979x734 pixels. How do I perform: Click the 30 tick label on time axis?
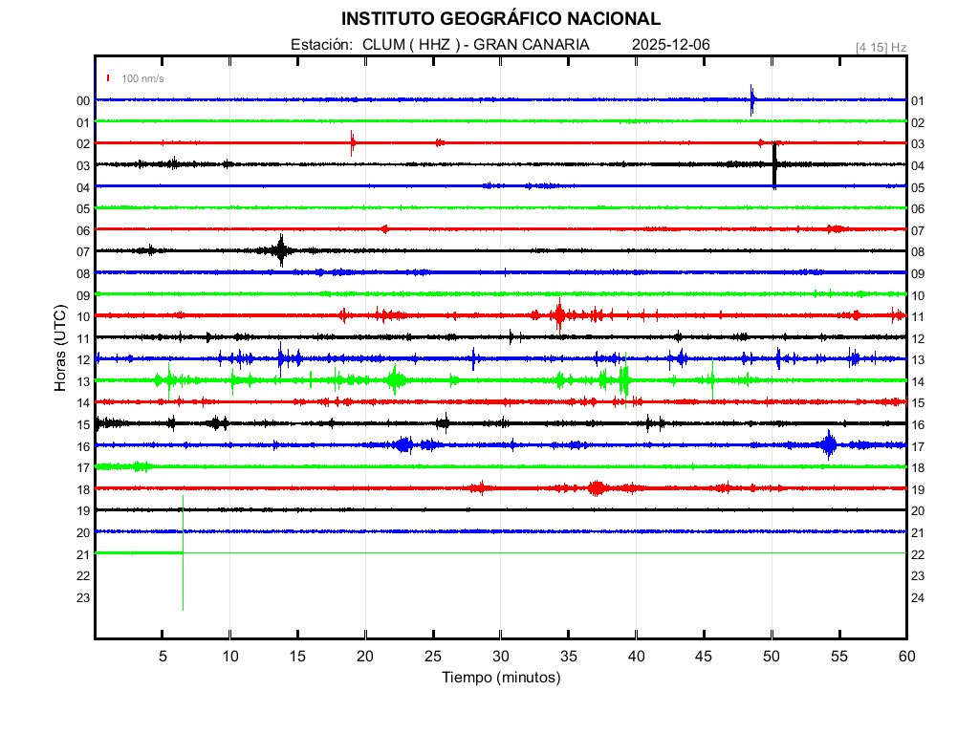click(x=501, y=656)
